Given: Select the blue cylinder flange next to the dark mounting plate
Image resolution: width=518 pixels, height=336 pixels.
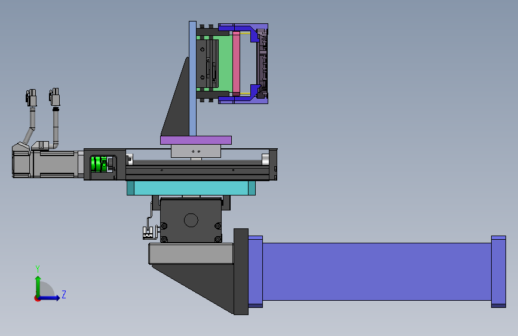Looking at the screenshot, I should (x=255, y=271).
